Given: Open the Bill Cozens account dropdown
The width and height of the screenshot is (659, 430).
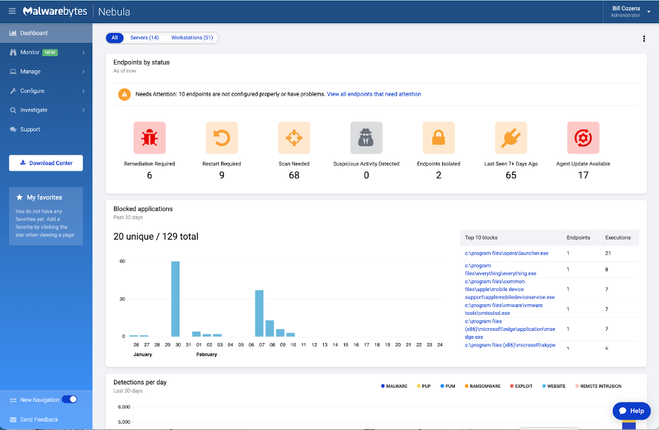Looking at the screenshot, I should point(630,11).
